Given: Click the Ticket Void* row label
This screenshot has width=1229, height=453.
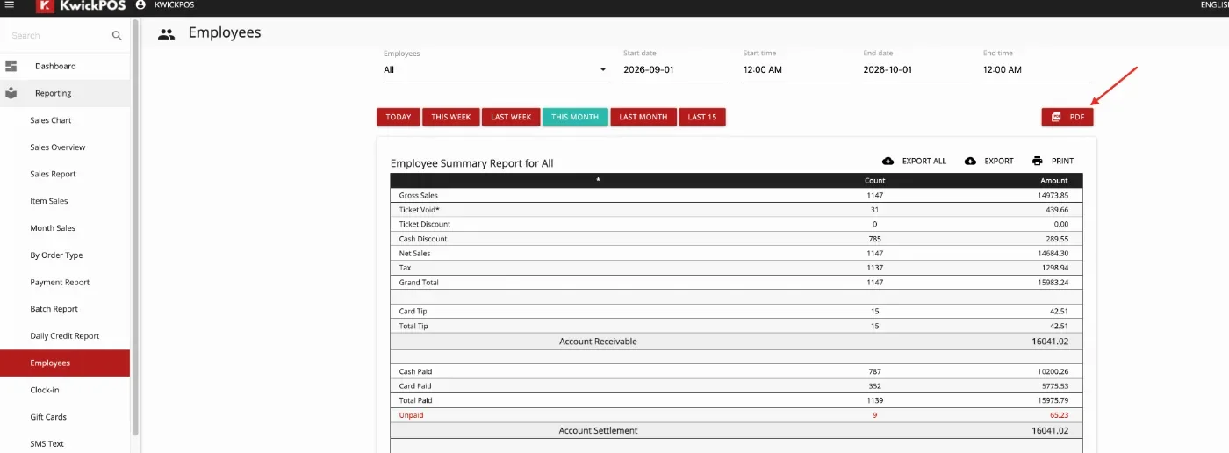Looking at the screenshot, I should [x=419, y=210].
